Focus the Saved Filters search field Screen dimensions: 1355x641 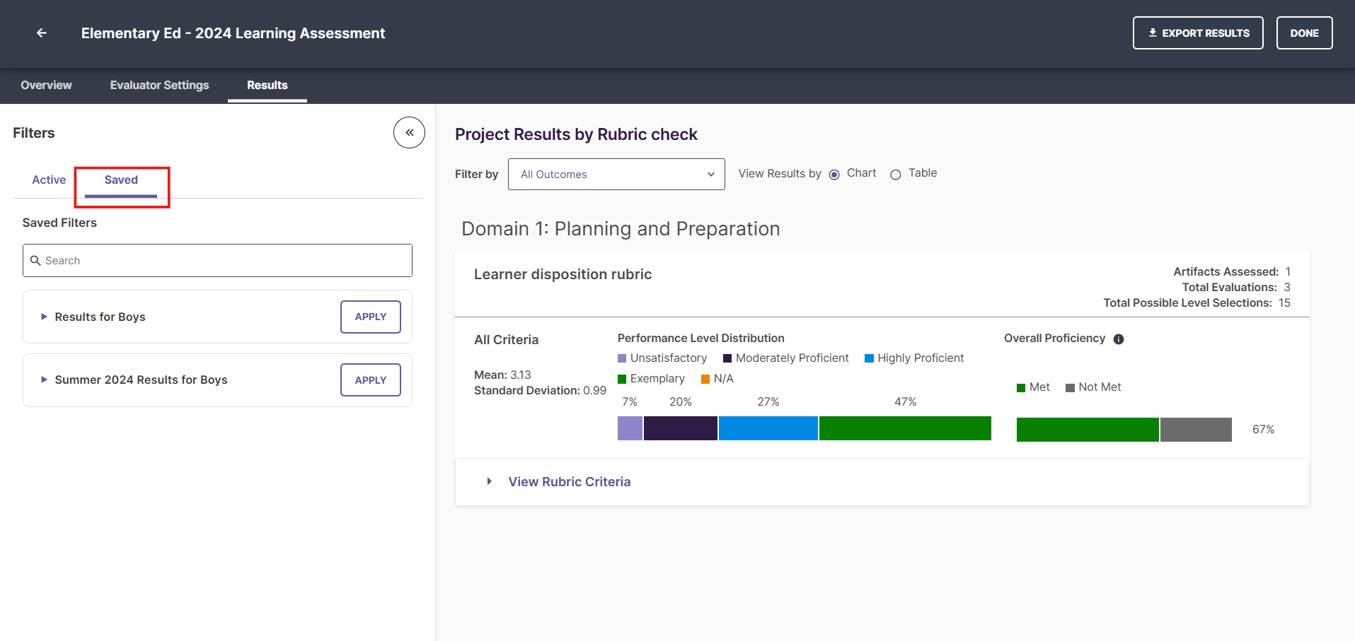coord(217,261)
